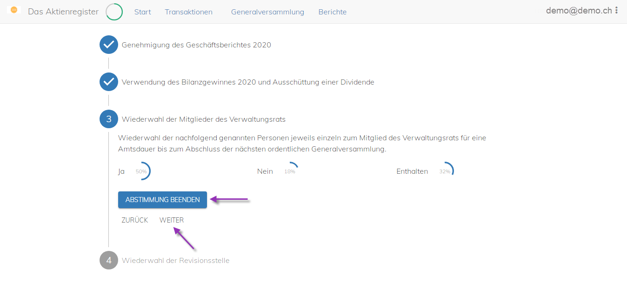
Task: Select step 4 number circle
Action: 109,260
